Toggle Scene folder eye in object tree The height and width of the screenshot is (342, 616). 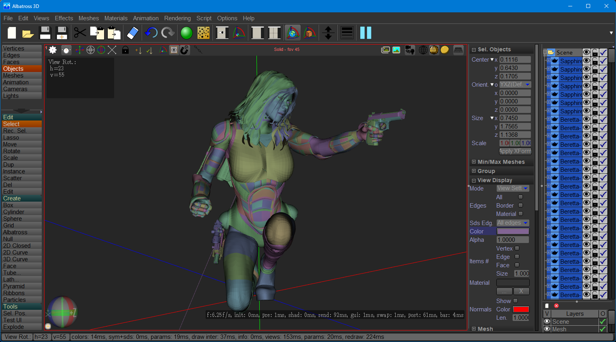tap(587, 52)
